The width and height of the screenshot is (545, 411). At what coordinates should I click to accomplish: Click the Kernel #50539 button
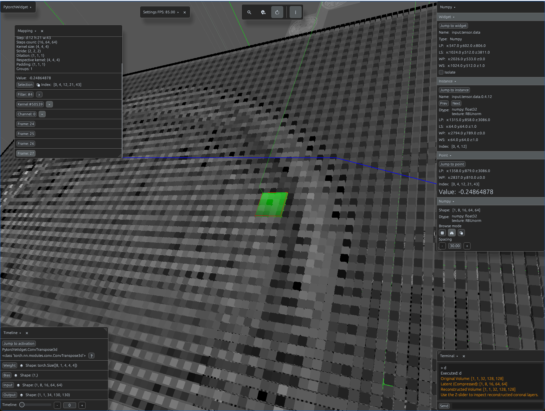[x=30, y=105]
